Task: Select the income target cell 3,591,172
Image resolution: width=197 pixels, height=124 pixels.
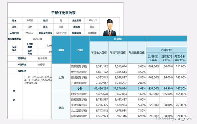Action: tap(99, 66)
